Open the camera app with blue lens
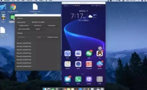 click(x=78, y=64)
